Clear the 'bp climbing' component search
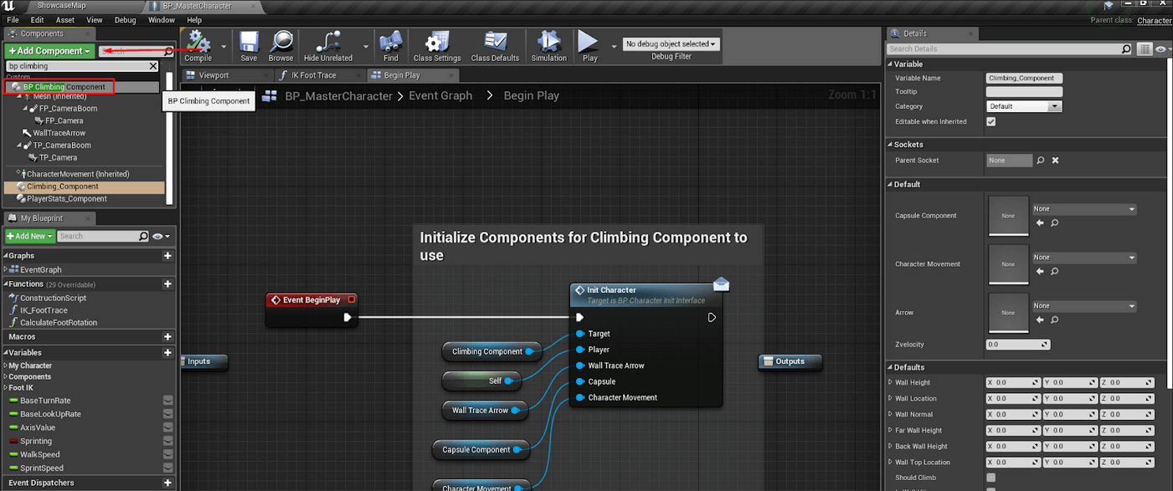The height and width of the screenshot is (491, 1173). (x=153, y=66)
